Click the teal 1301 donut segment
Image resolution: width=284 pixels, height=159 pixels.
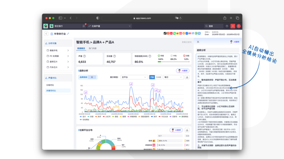[x=111, y=143]
